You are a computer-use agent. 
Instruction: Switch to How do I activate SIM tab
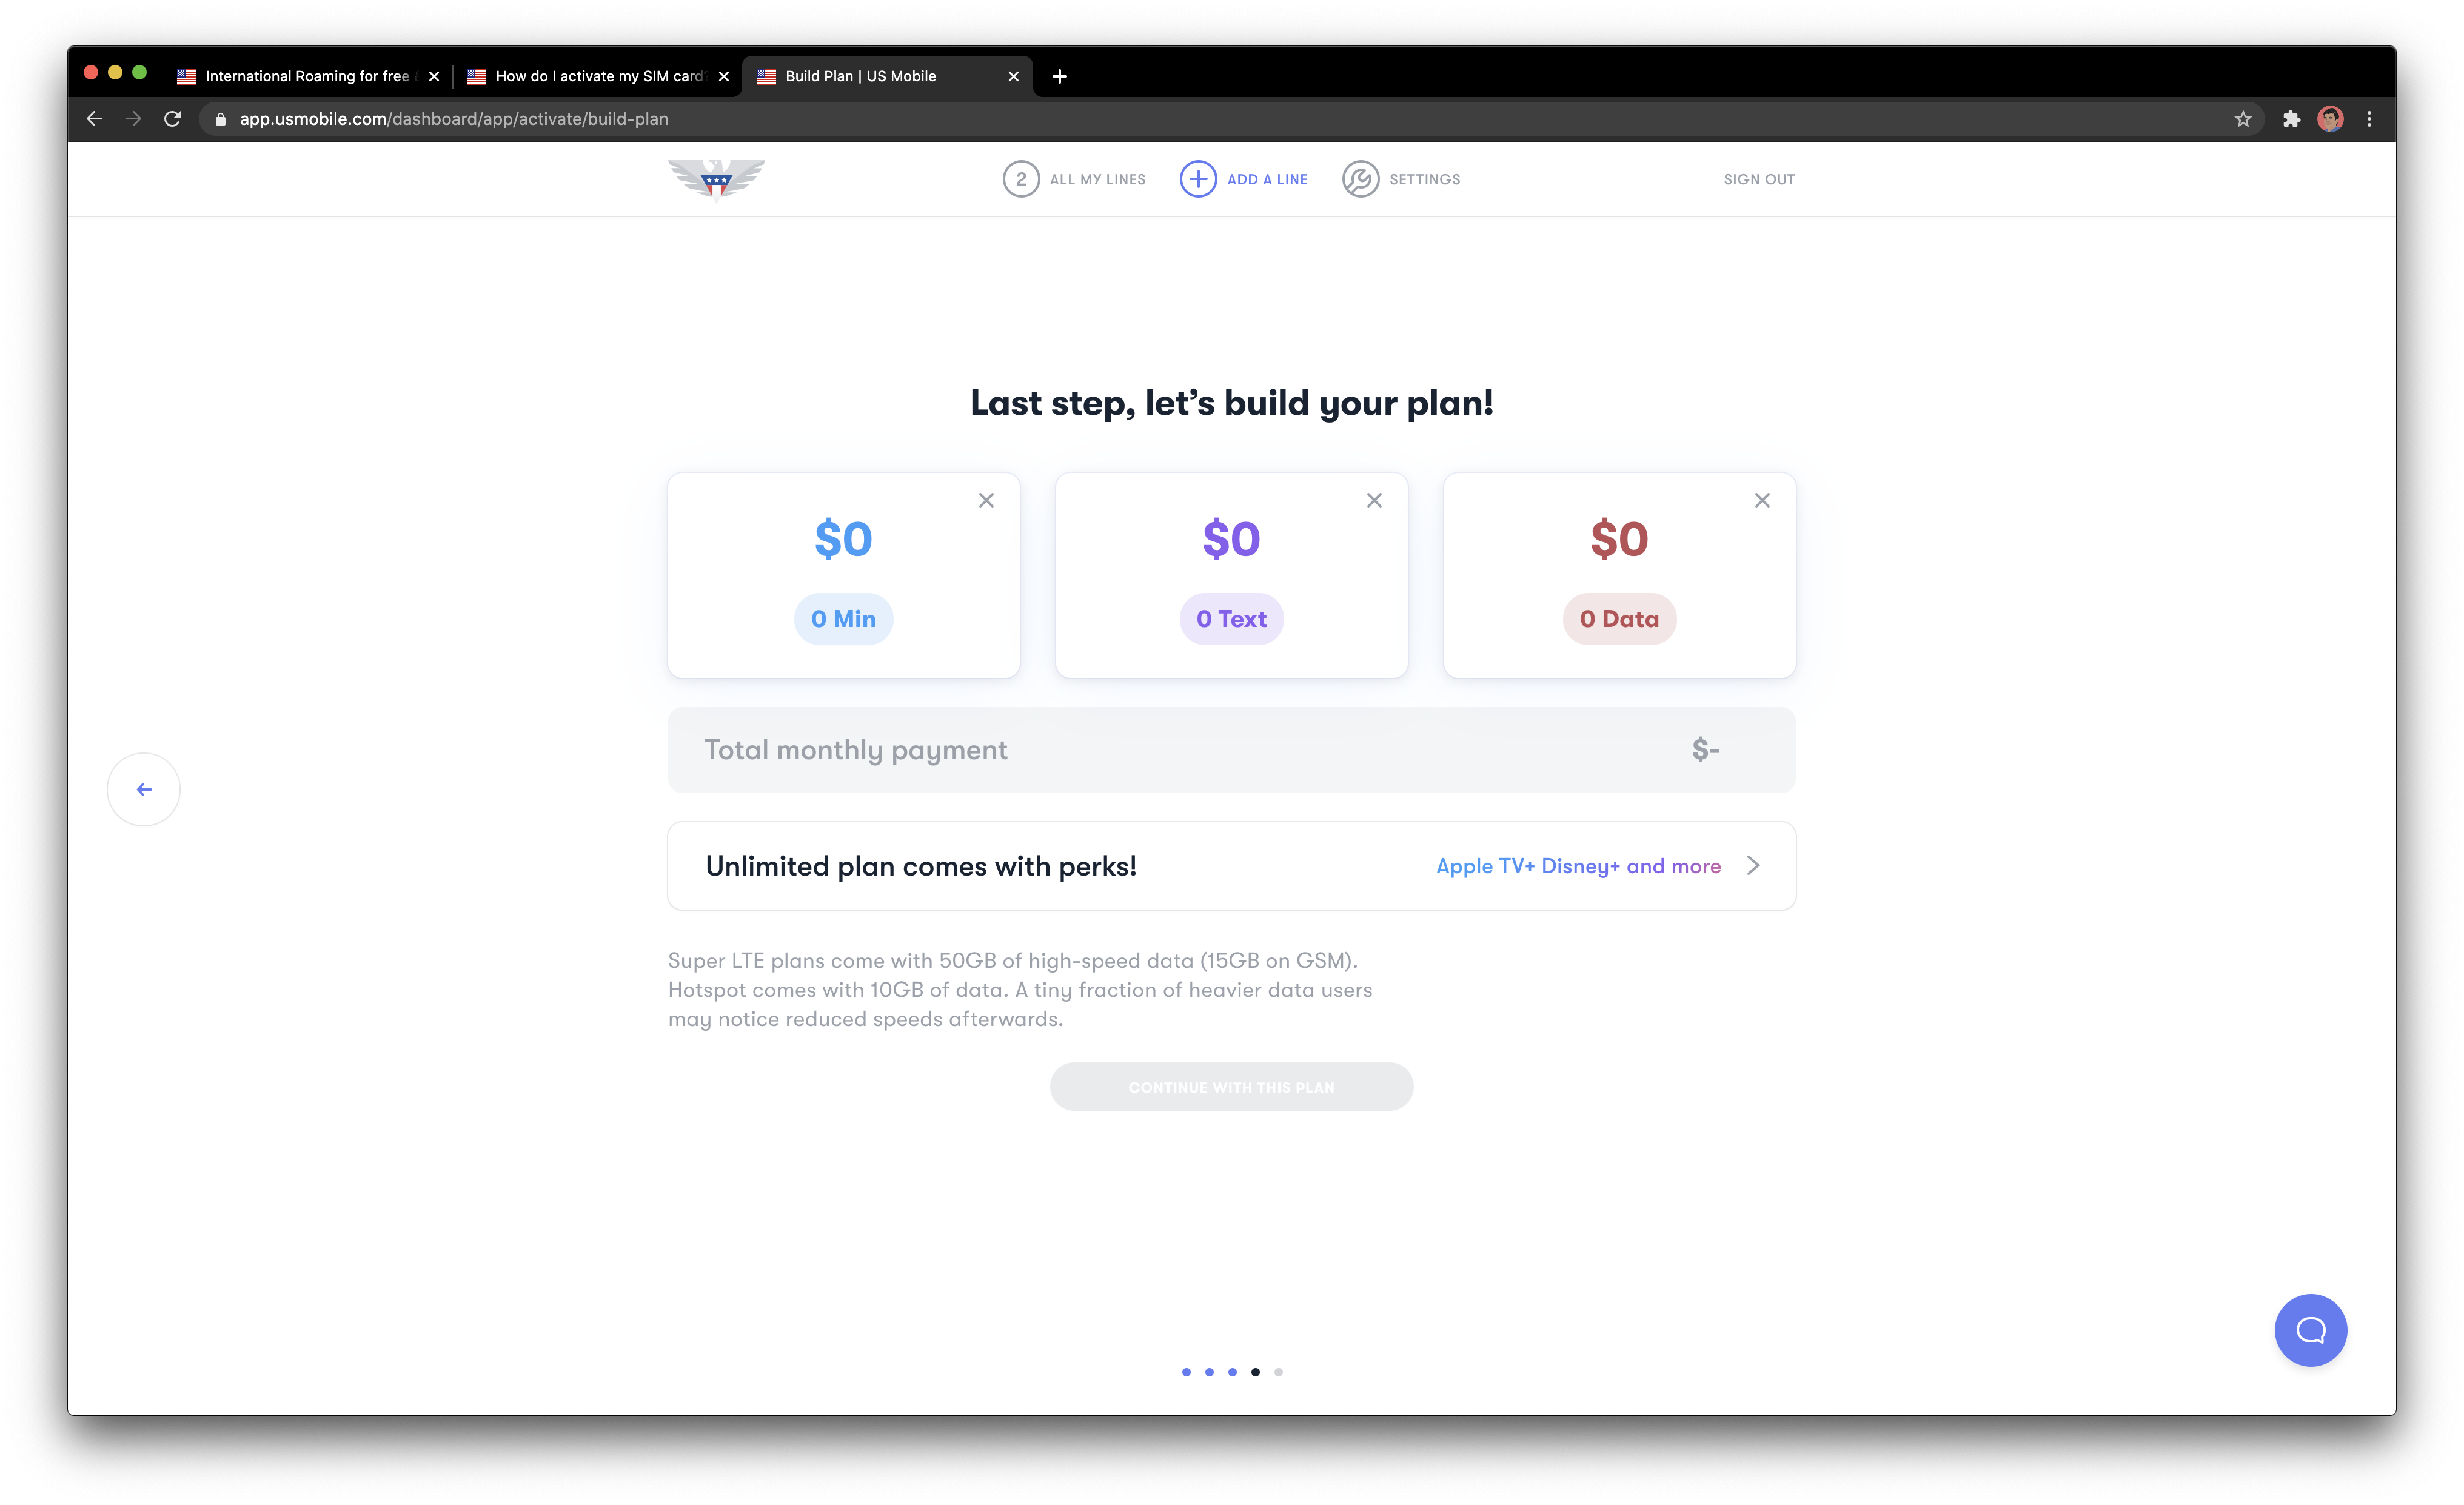tap(598, 76)
